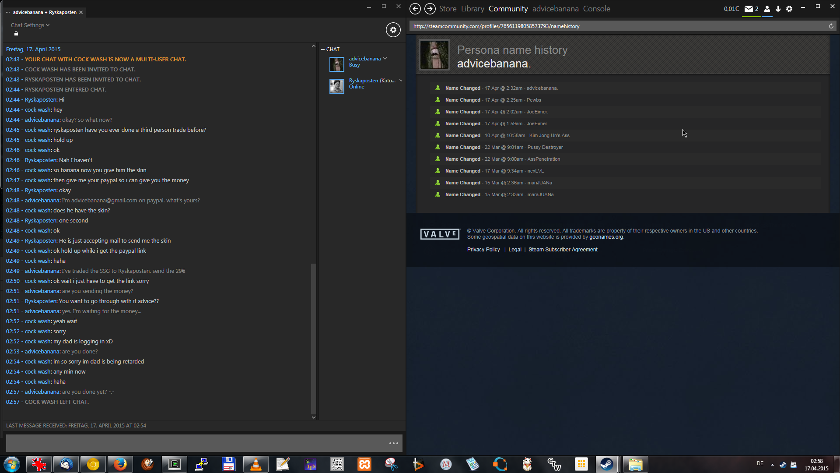Expand the Chat Settings dropdown
The height and width of the screenshot is (473, 840).
point(30,25)
